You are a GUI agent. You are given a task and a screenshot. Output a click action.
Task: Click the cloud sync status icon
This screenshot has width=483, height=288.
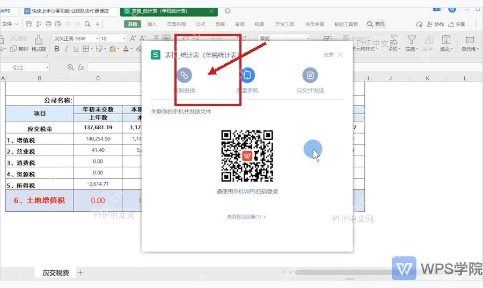tap(419, 24)
